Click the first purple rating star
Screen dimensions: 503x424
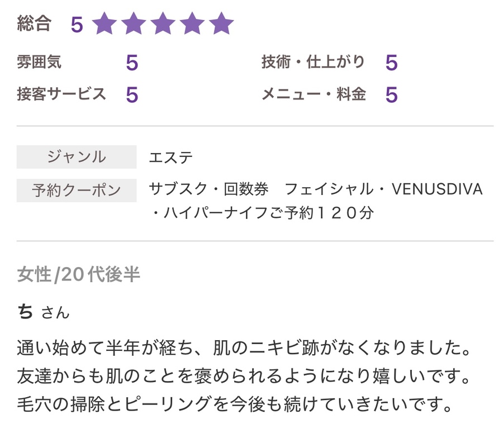point(104,24)
